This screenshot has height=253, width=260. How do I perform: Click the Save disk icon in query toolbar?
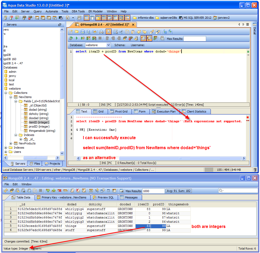(83, 32)
